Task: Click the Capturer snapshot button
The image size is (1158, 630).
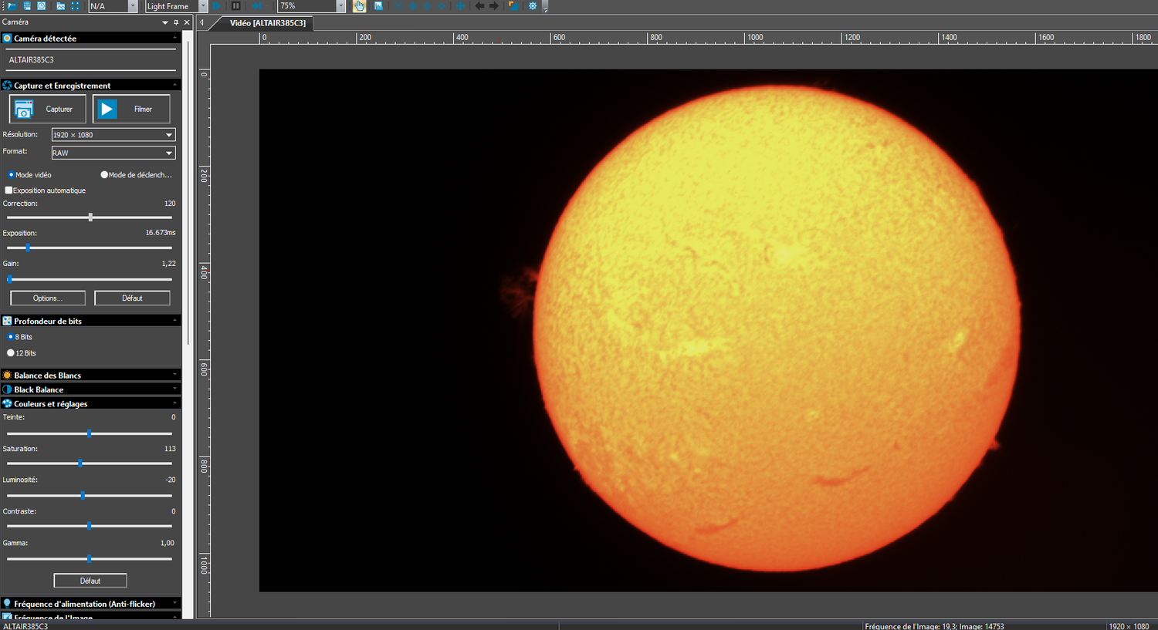Action: 48,109
